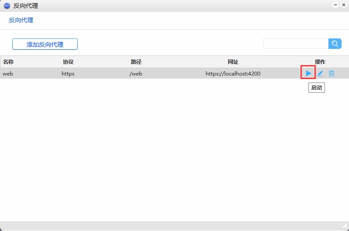
Task: Select the 网址 column header
Action: tap(233, 62)
